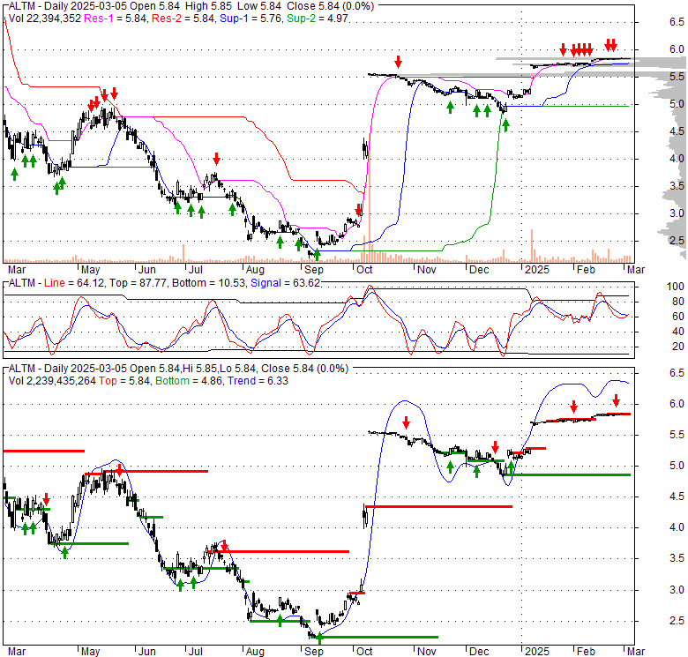Select the "Feb" label under the top price chart
This screenshot has width=688, height=657.
[x=586, y=269]
